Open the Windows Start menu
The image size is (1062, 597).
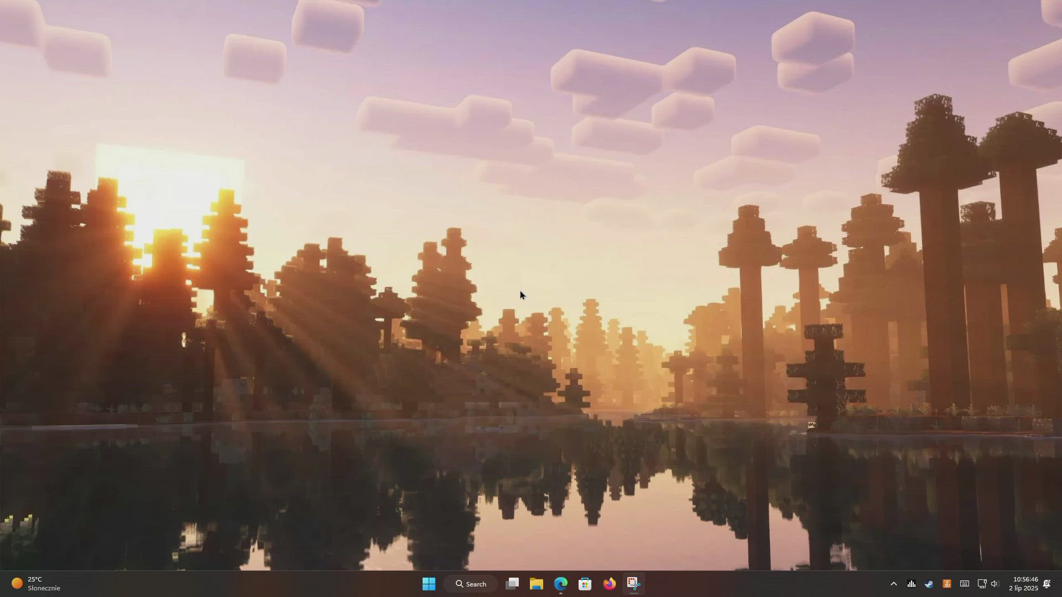[x=429, y=584]
